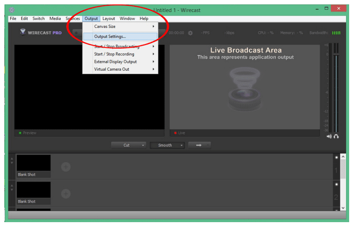Image resolution: width=354 pixels, height=227 pixels.
Task: Toggle layer 2 visibility dot
Action: tap(336, 184)
